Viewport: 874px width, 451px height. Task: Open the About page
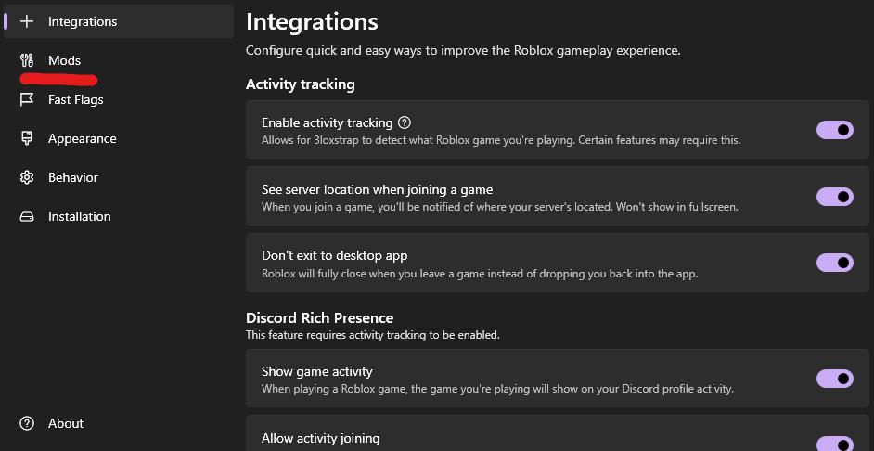[65, 423]
